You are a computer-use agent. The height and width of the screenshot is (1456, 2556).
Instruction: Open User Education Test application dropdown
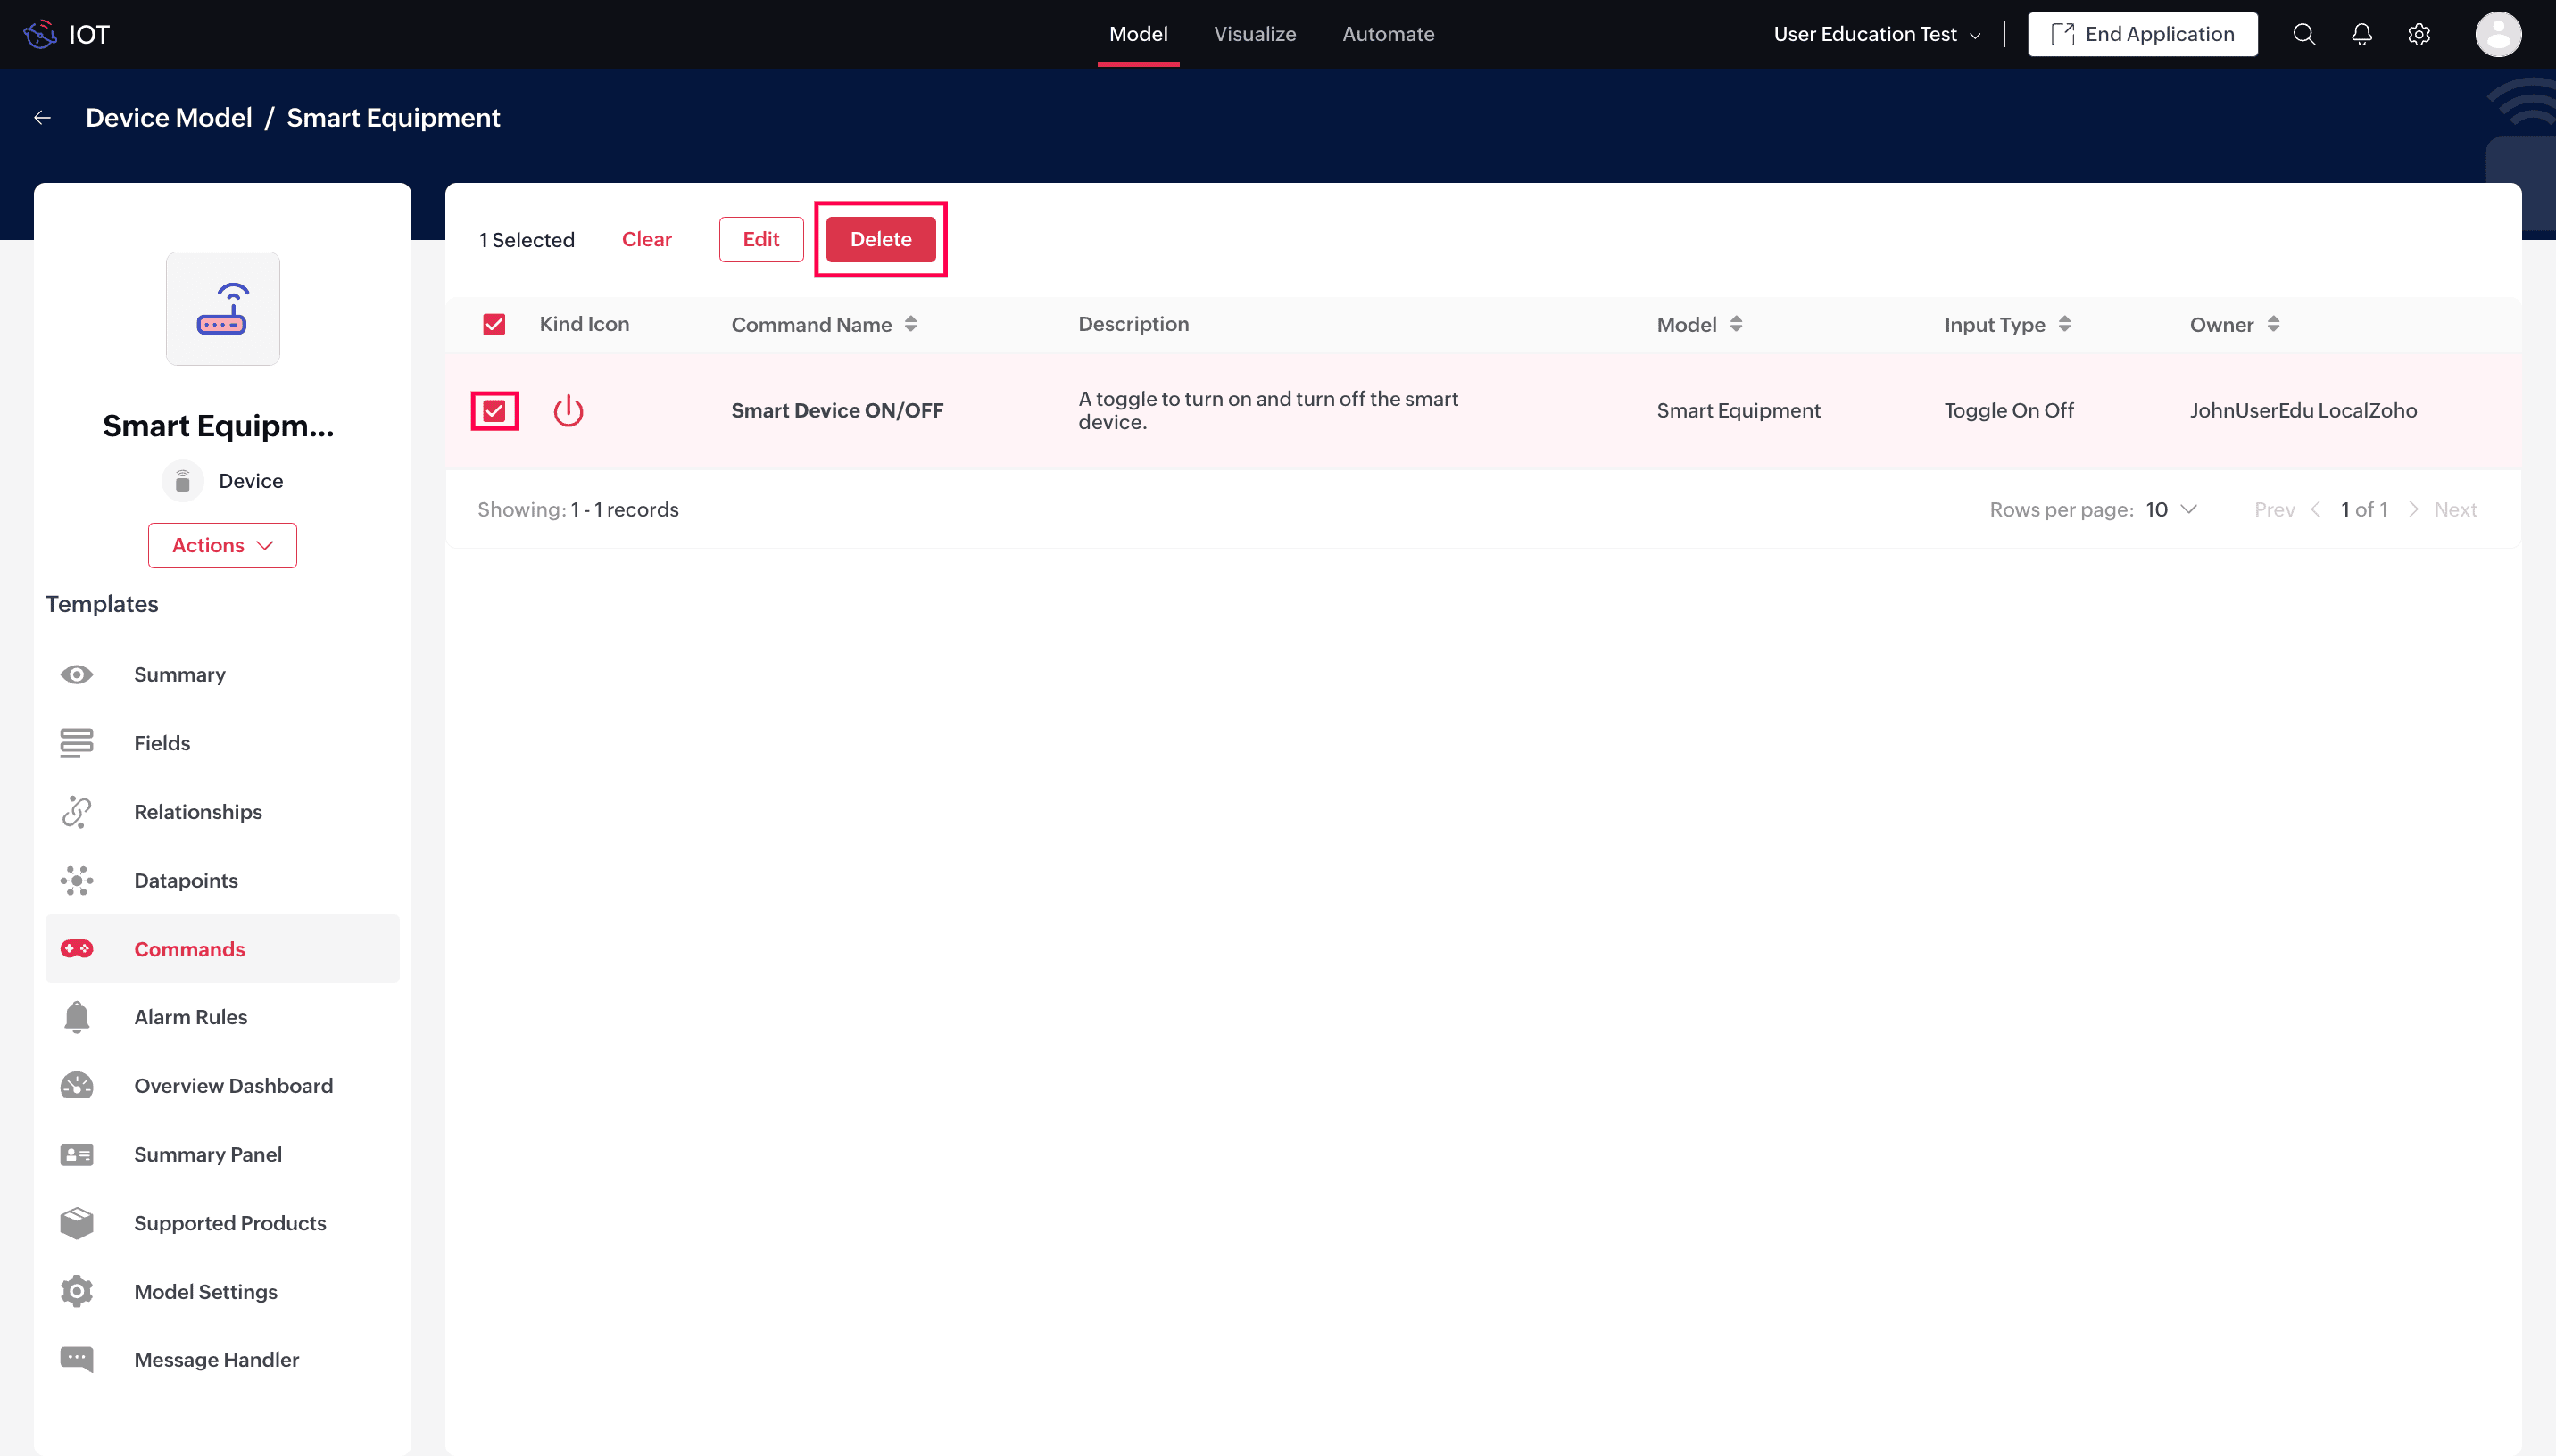[1876, 34]
